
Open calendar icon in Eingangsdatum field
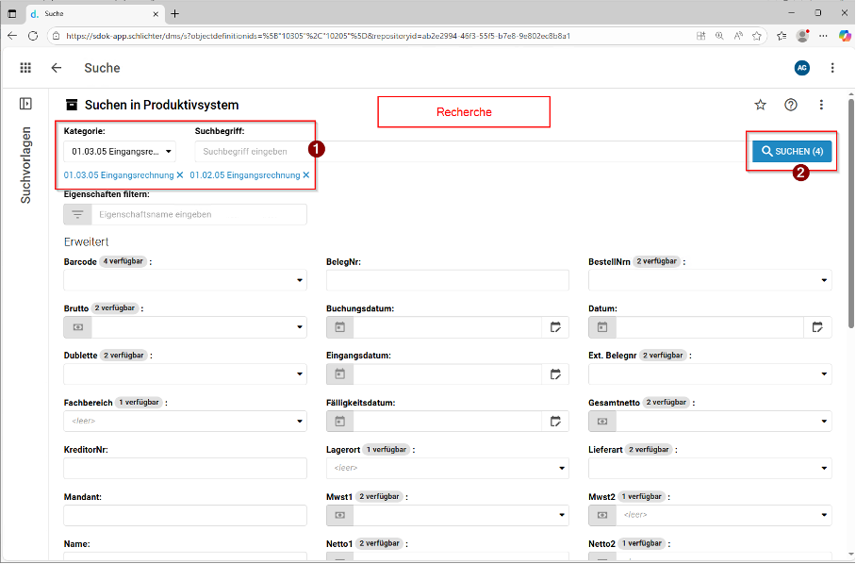pos(339,374)
